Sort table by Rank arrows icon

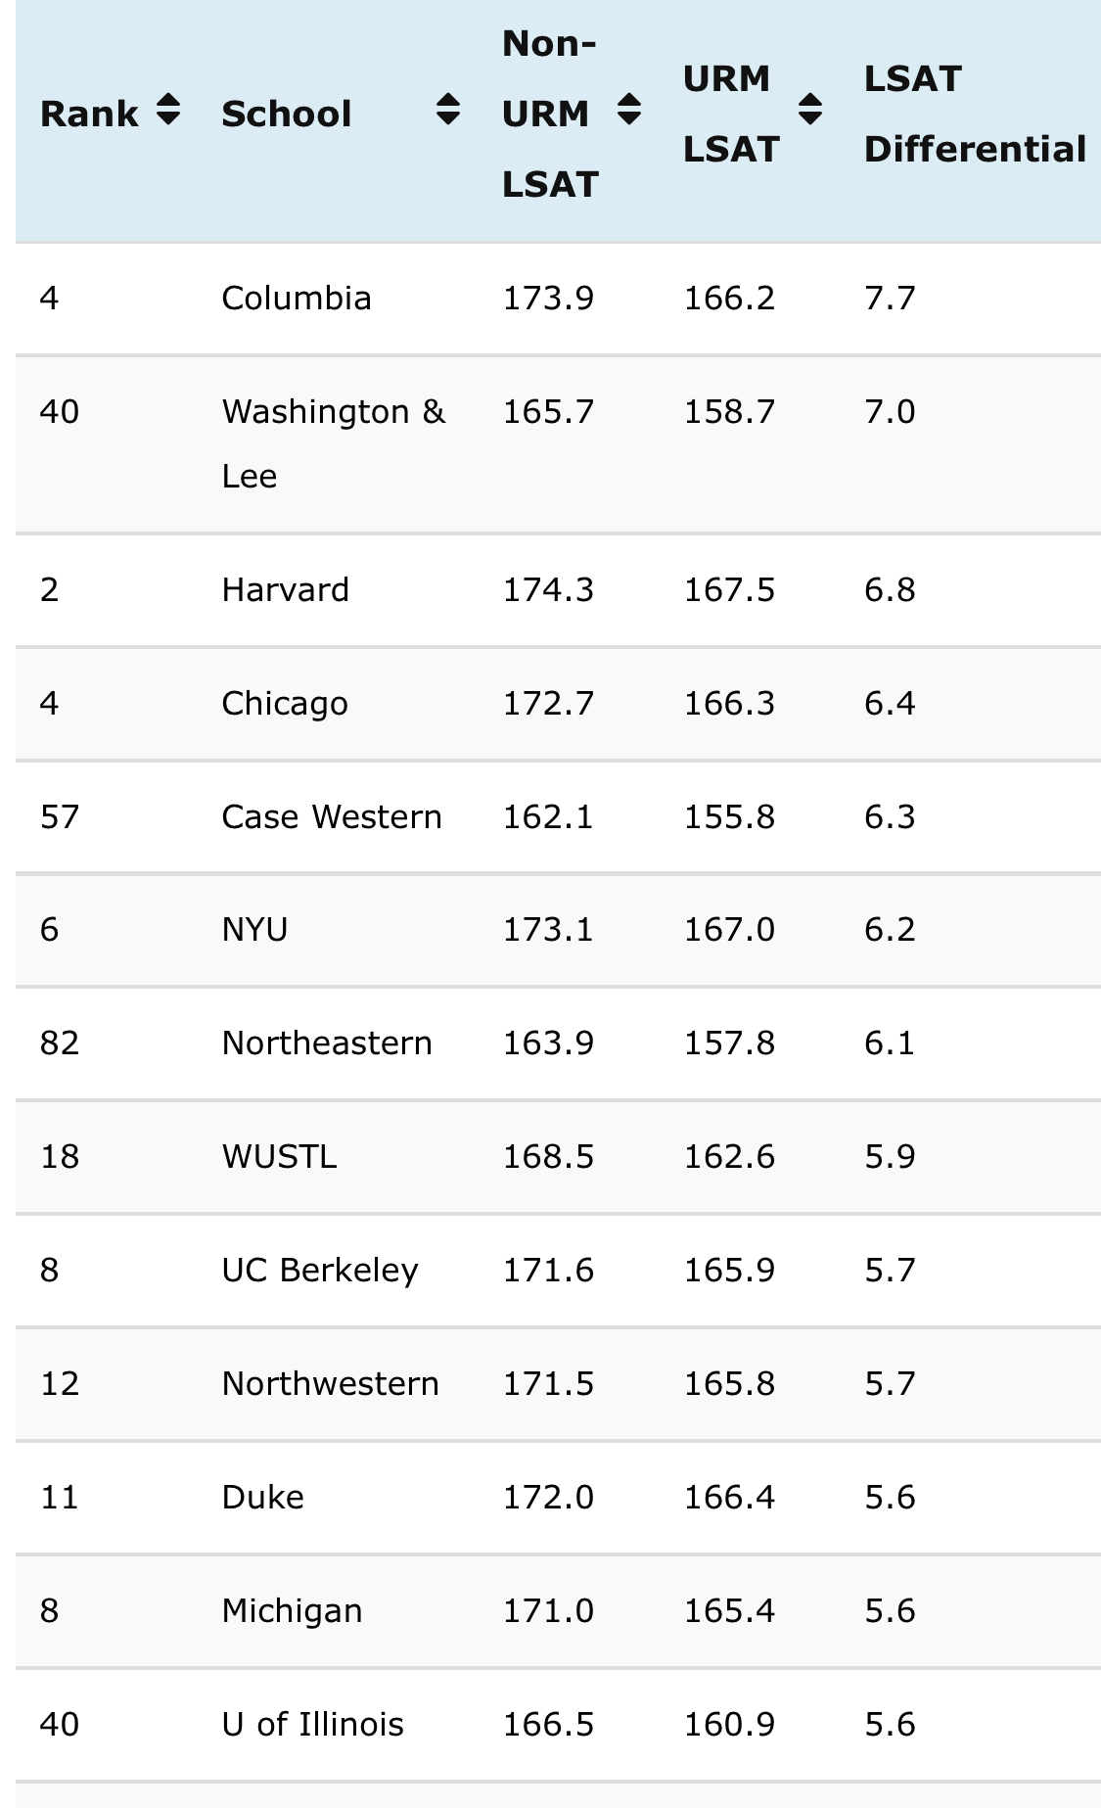pyautogui.click(x=168, y=111)
